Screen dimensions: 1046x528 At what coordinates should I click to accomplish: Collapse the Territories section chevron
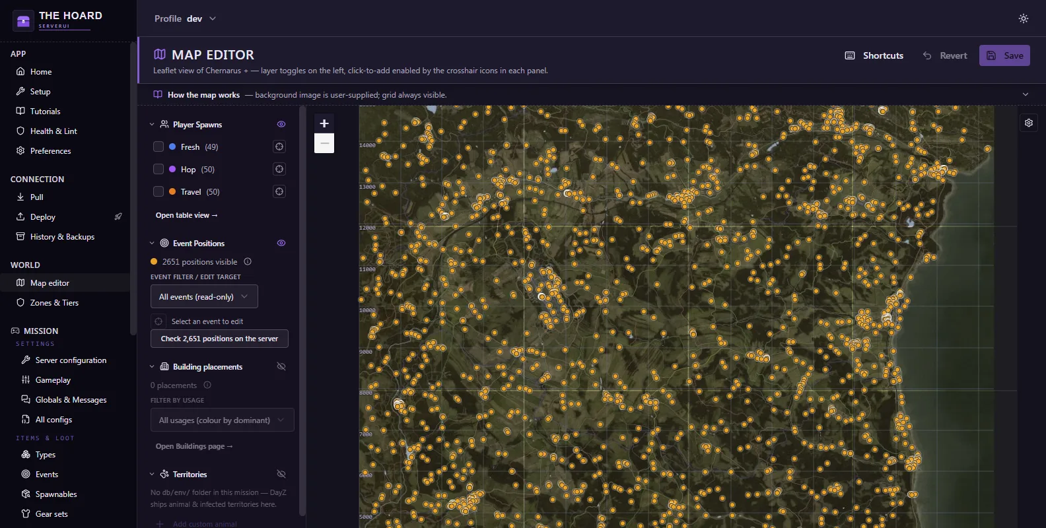(152, 474)
